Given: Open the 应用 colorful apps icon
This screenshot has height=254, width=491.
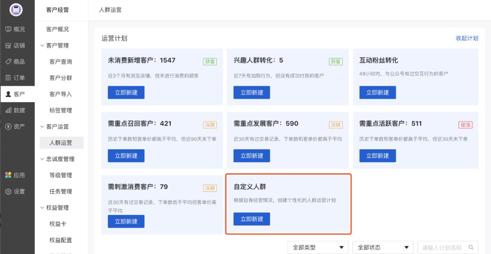Looking at the screenshot, I should tap(8, 175).
